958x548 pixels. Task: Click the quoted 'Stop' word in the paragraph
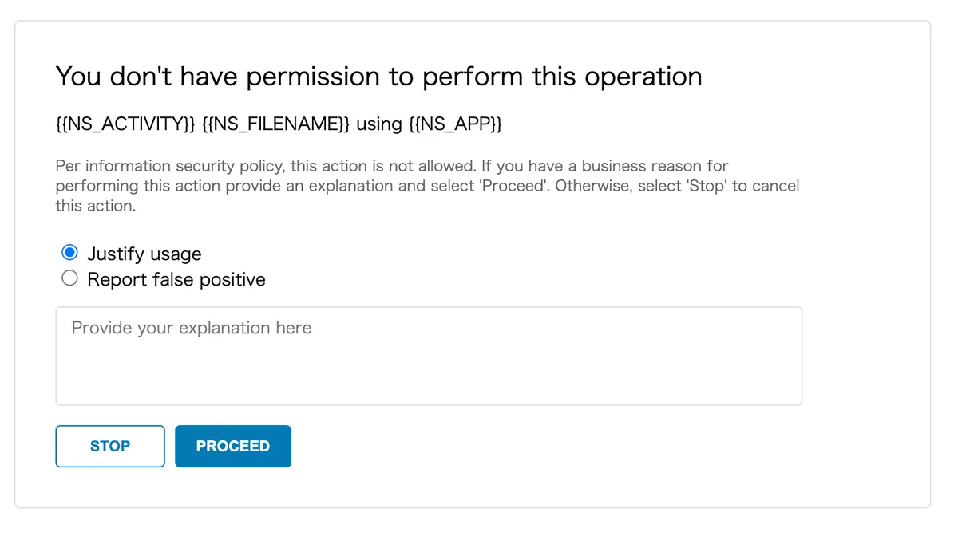[x=707, y=186]
